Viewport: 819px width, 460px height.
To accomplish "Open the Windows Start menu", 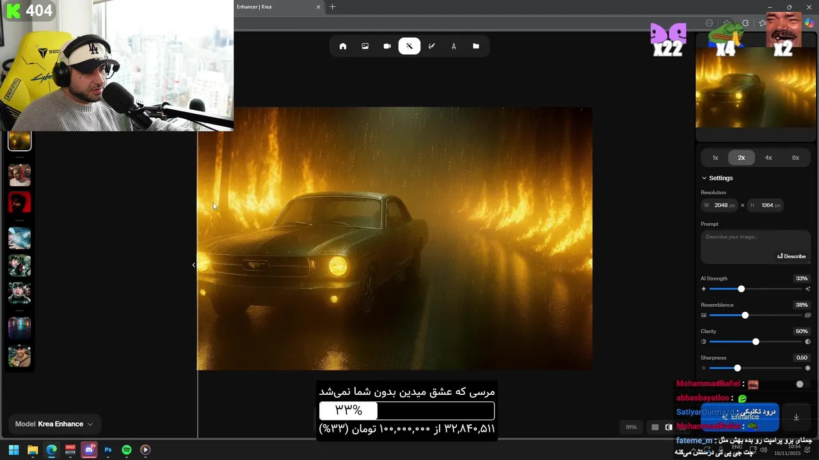I will (13, 450).
